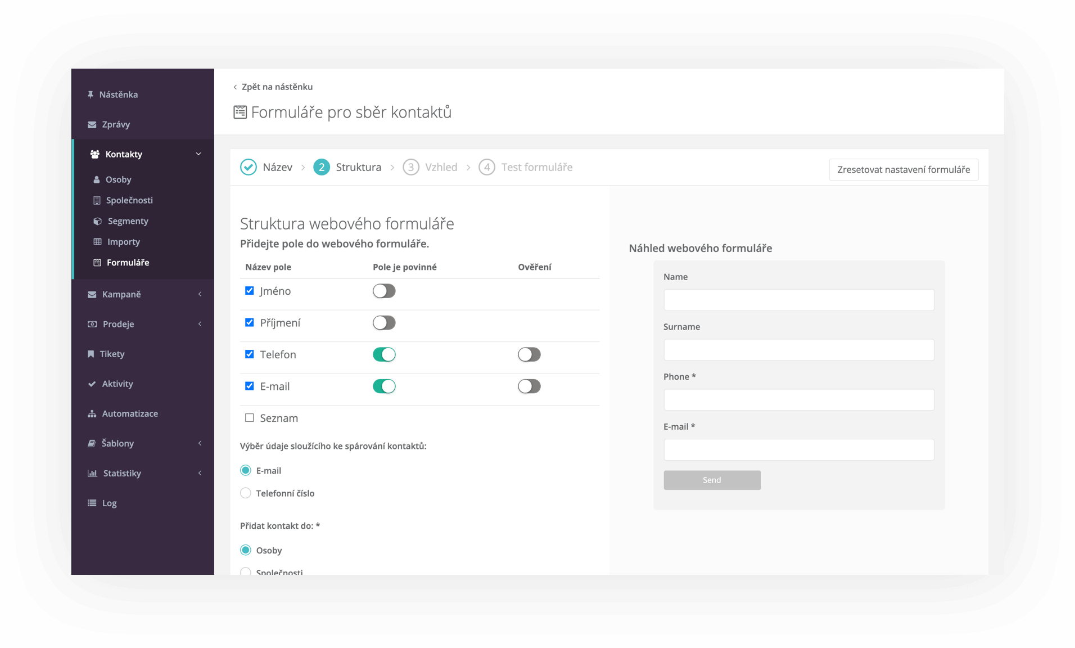Click the Nástěnka pin icon
The height and width of the screenshot is (648, 1075).
pyautogui.click(x=91, y=94)
